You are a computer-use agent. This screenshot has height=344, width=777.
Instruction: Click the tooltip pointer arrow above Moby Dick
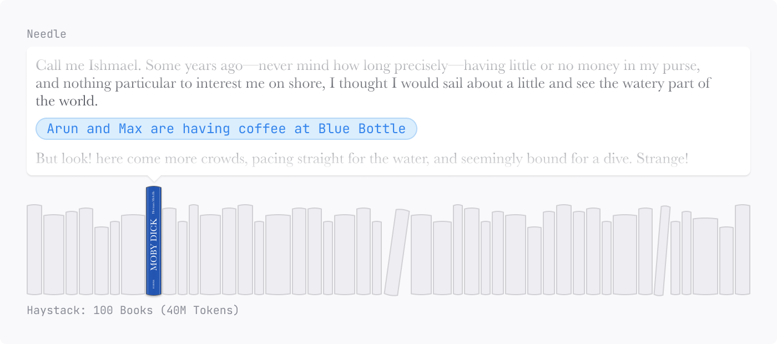point(154,179)
